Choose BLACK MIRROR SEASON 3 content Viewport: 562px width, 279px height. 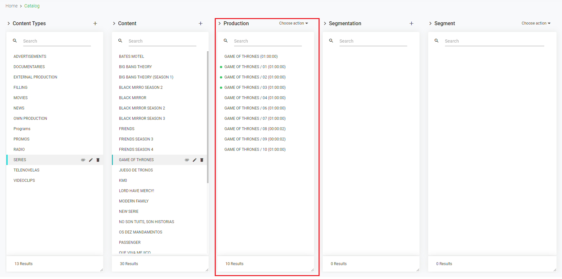[142, 119]
